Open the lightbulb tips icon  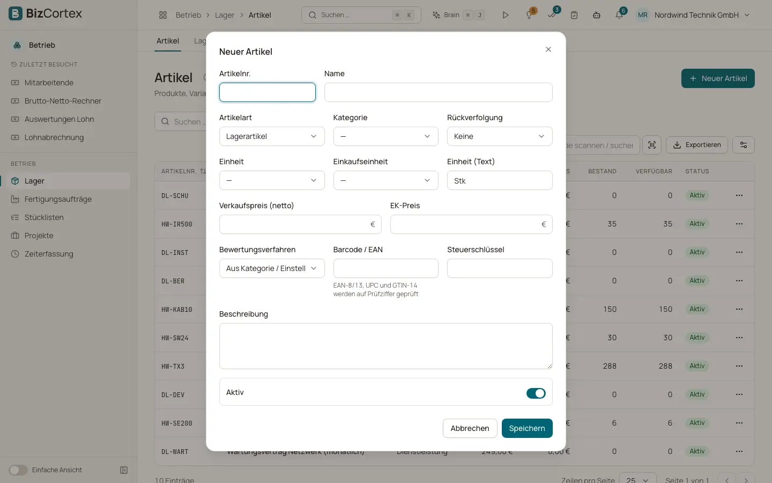point(530,15)
